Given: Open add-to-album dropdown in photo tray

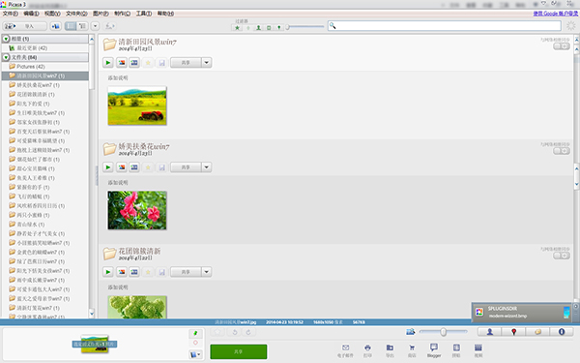Looking at the screenshot, I should click(195, 355).
